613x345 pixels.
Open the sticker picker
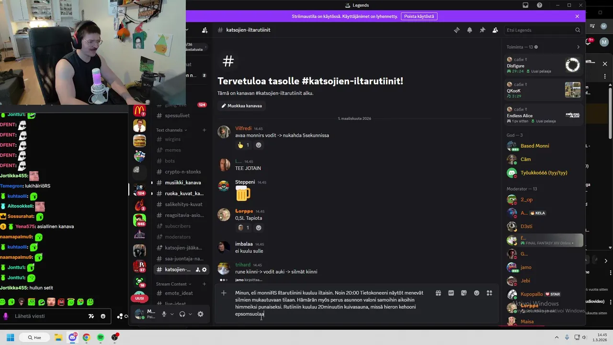click(464, 293)
